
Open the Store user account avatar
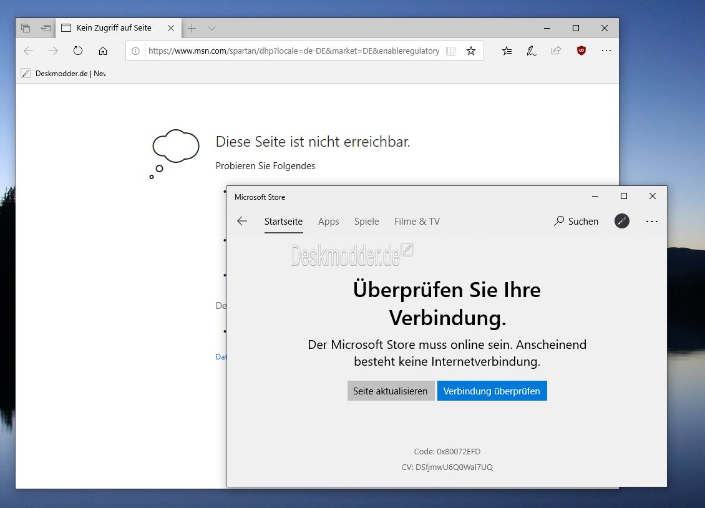tap(622, 221)
